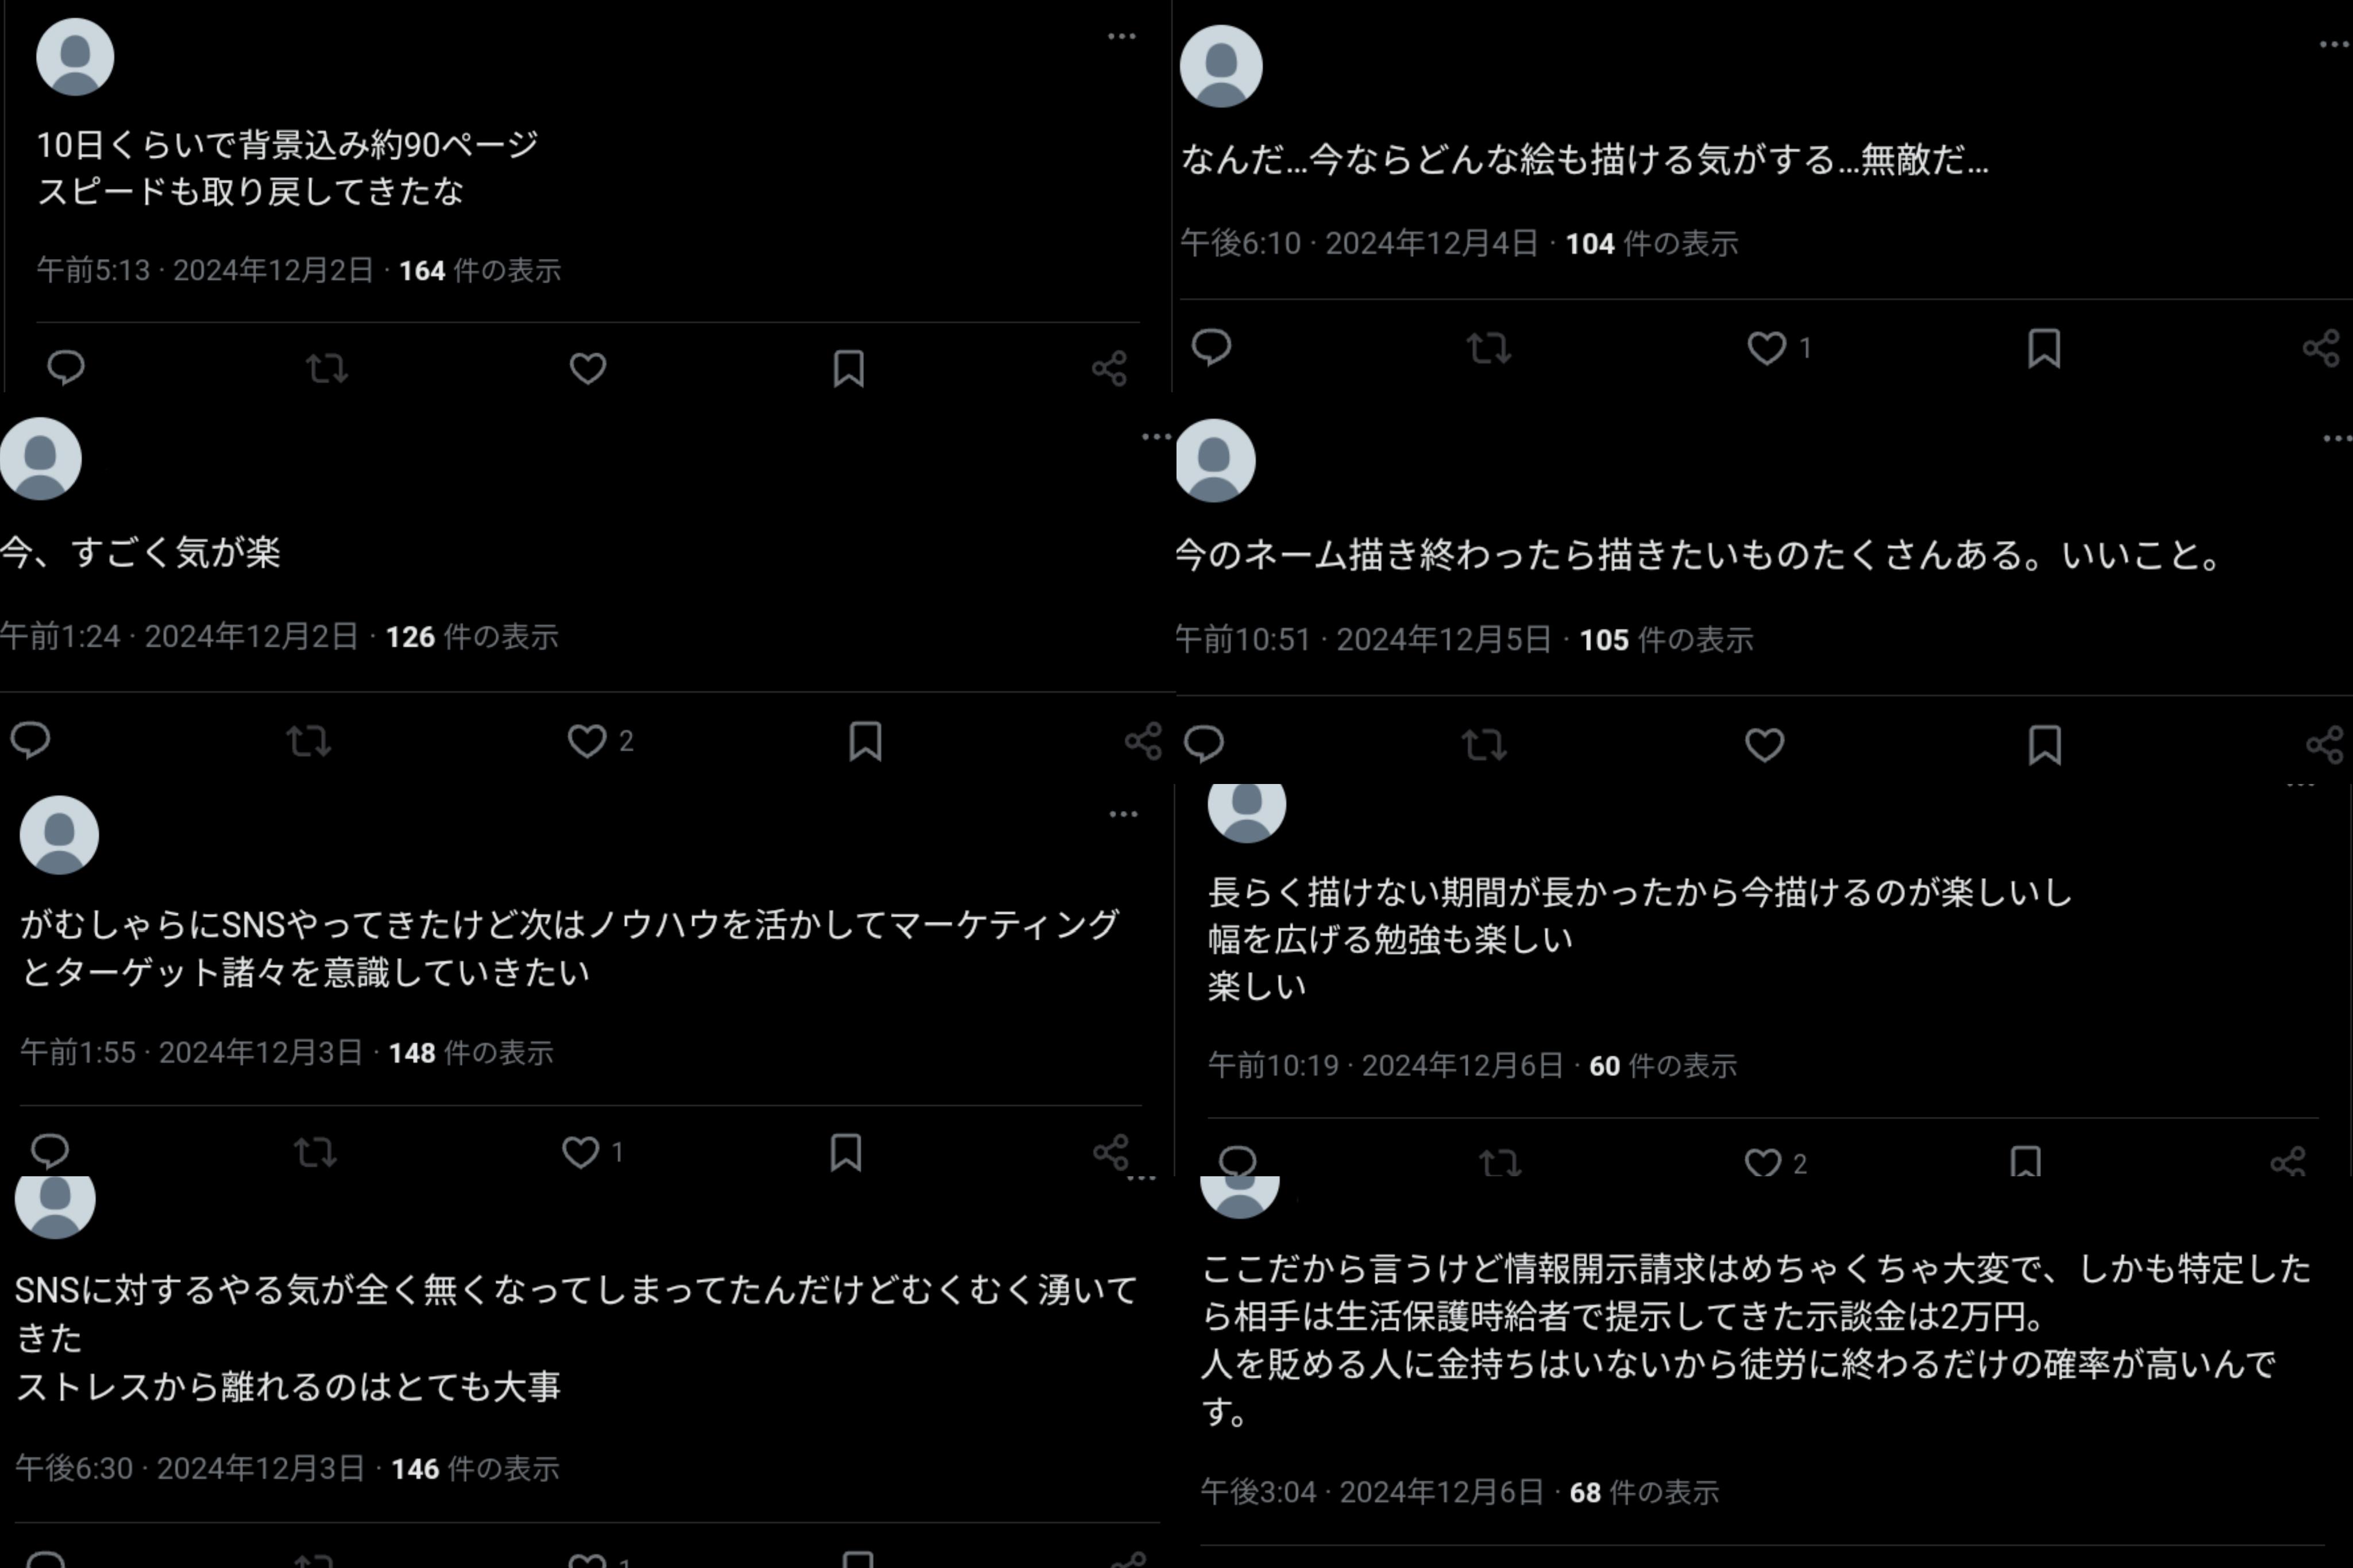Reply to the なんだ…今なら tweet

pos(1211,347)
